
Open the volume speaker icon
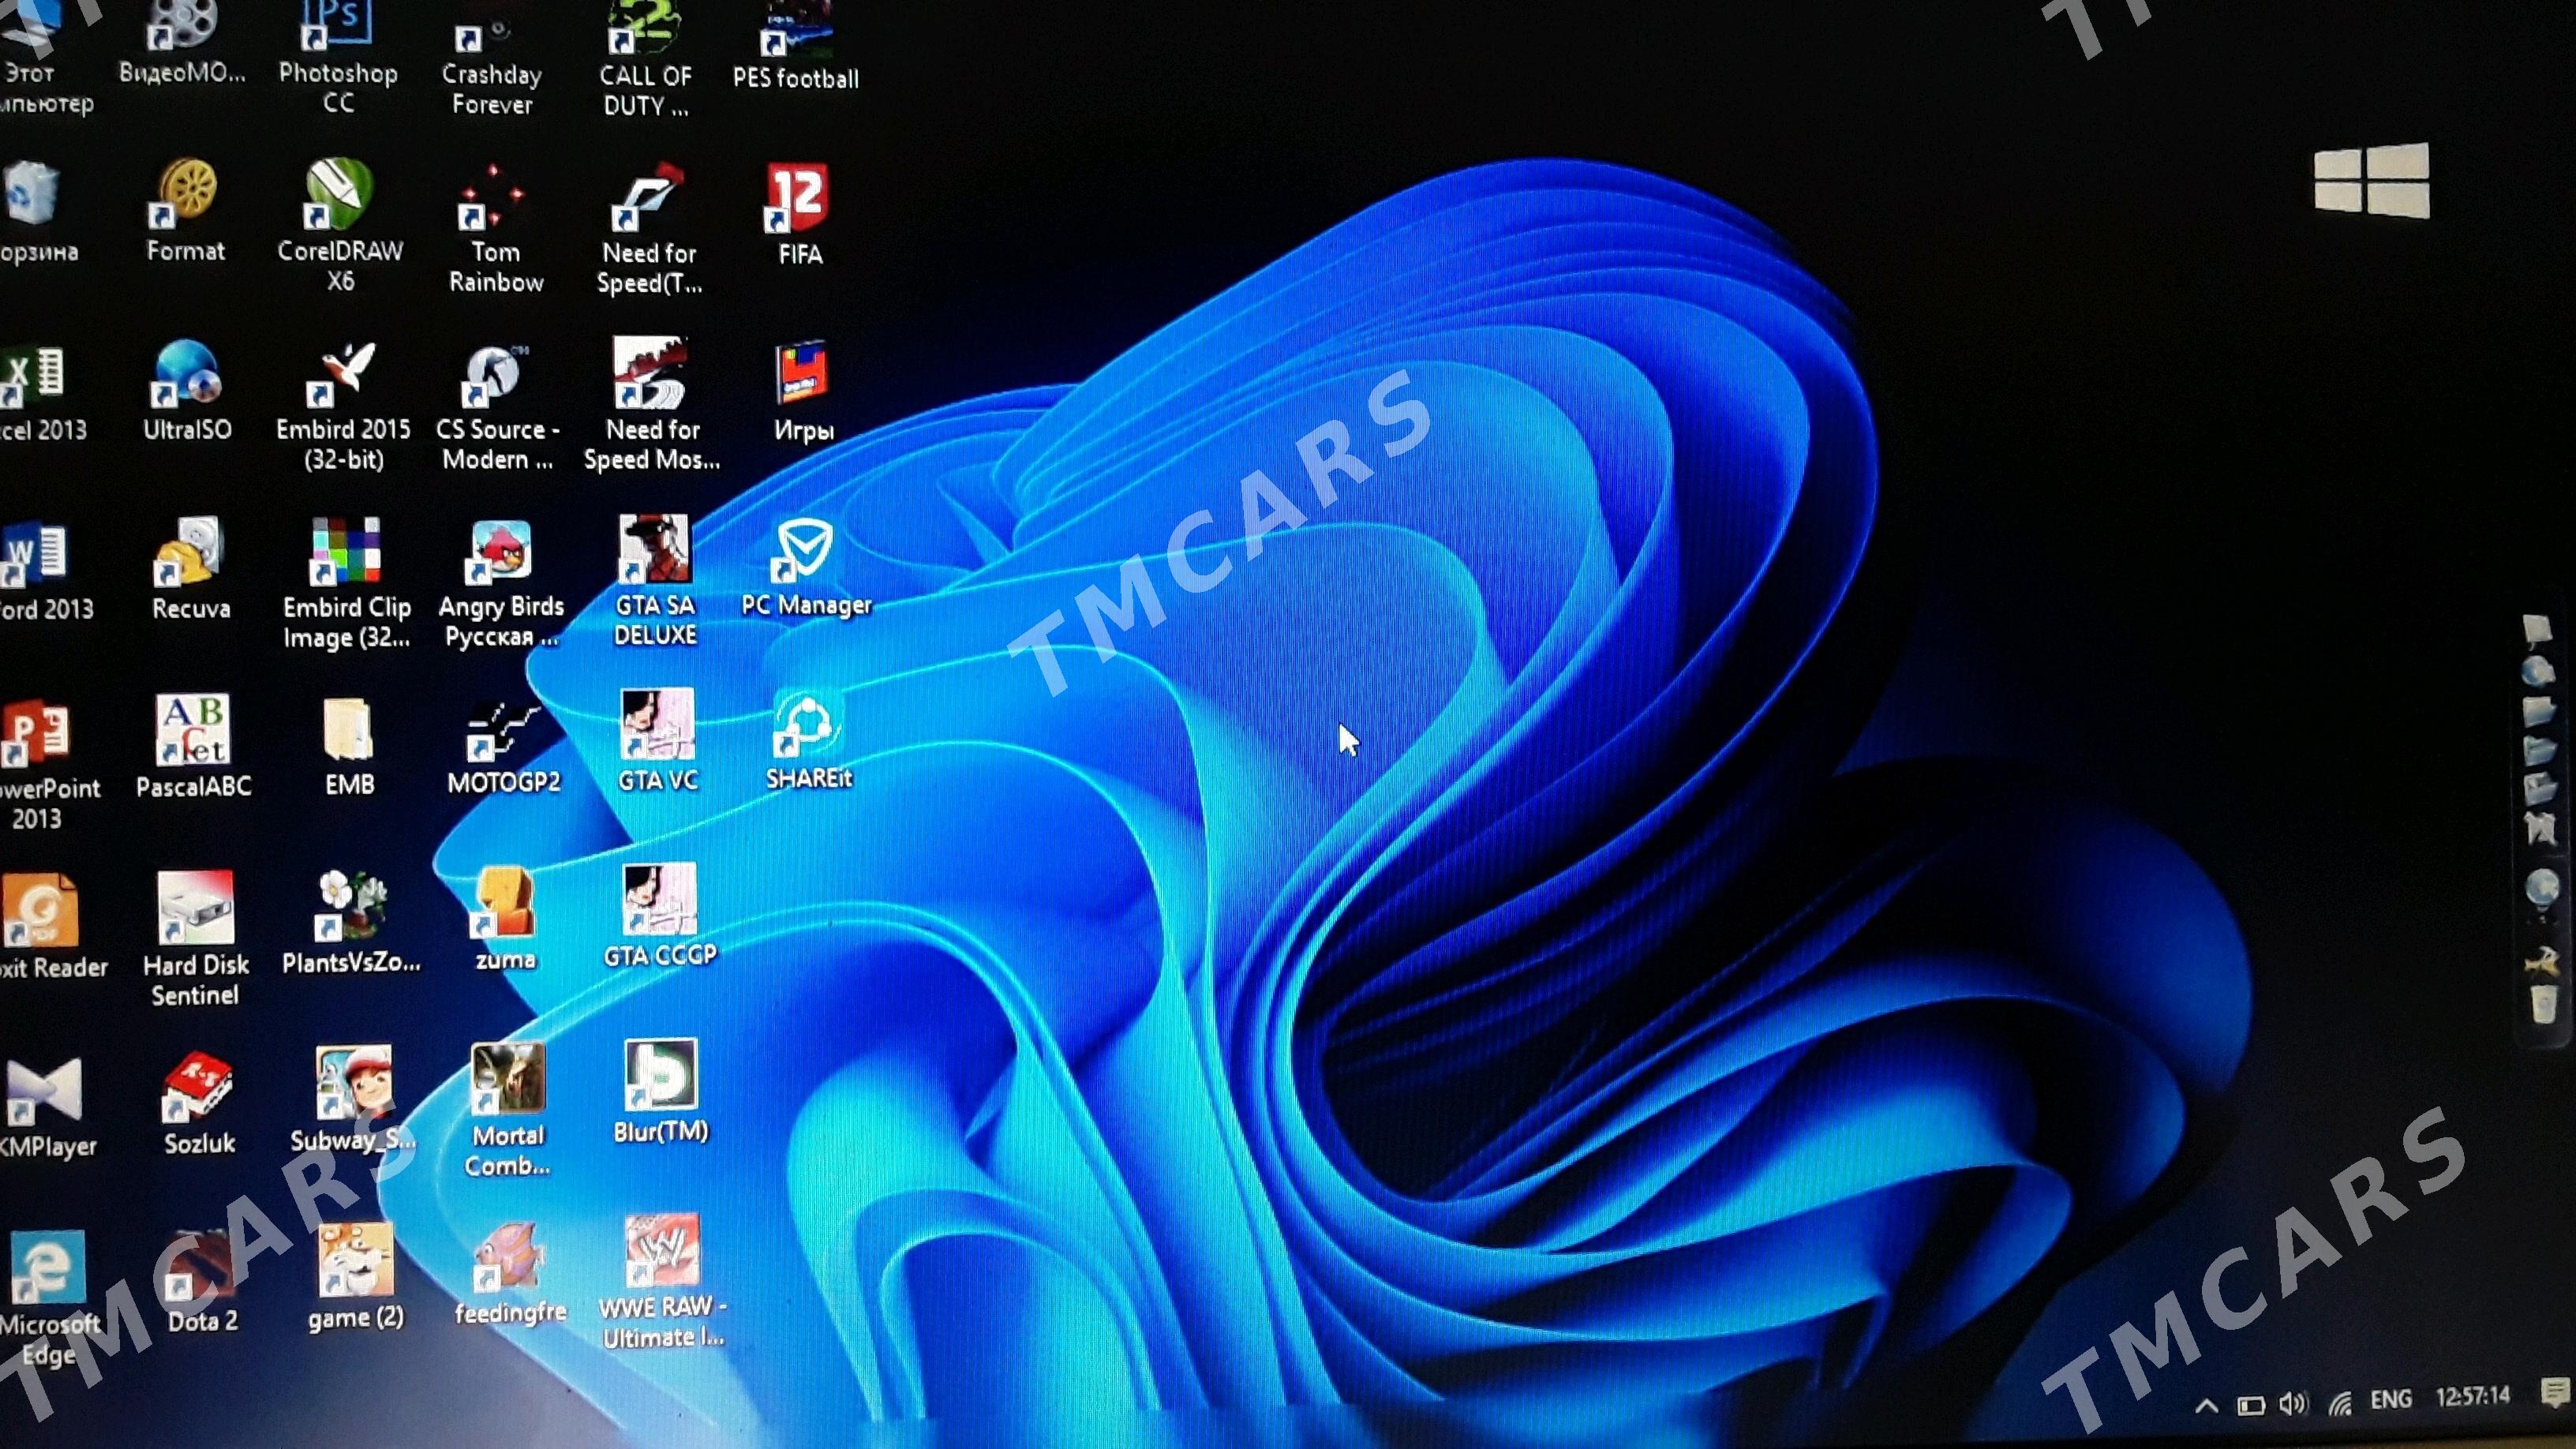point(2293,1404)
